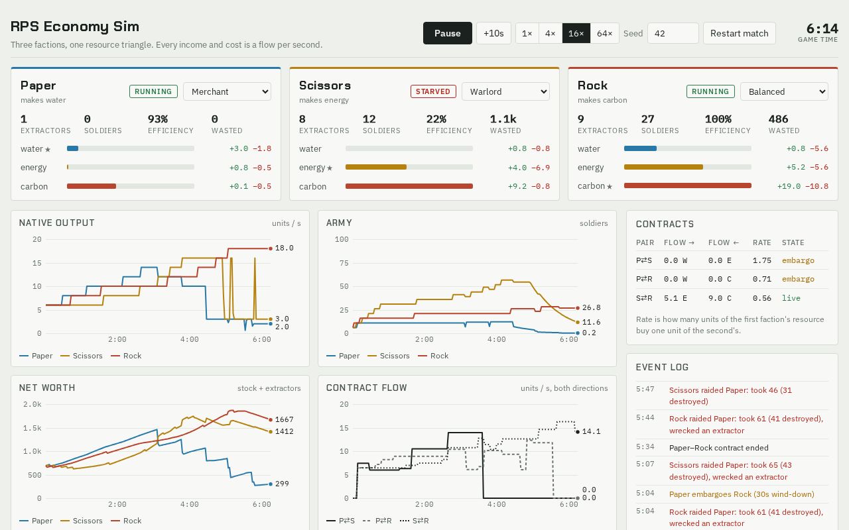
Task: Click Scissors' 1.1k wasted value
Action: (x=503, y=119)
